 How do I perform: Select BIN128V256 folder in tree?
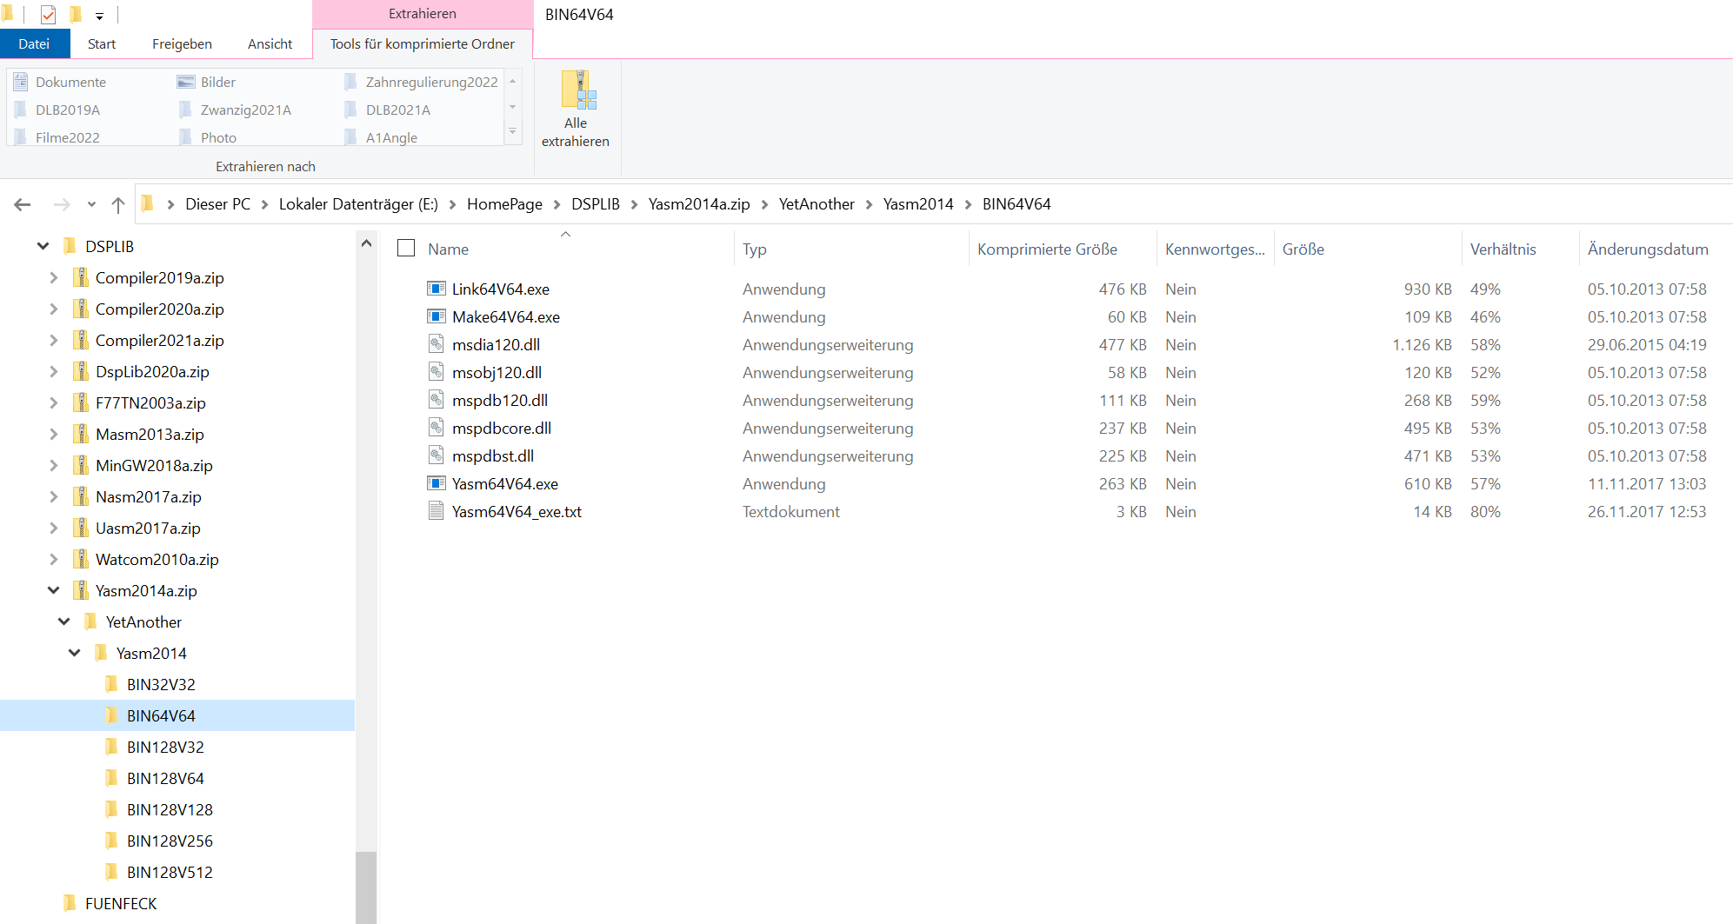pos(170,841)
